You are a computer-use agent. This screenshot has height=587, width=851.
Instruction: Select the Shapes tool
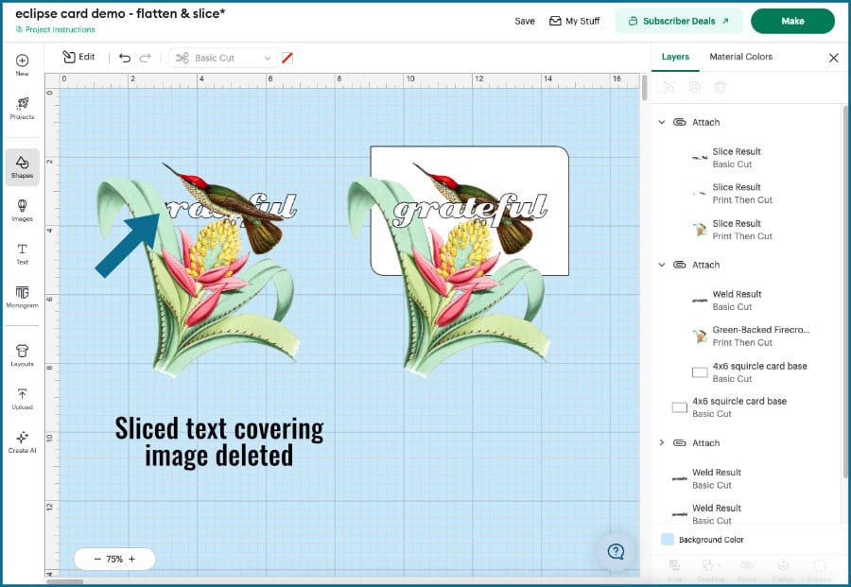(23, 167)
